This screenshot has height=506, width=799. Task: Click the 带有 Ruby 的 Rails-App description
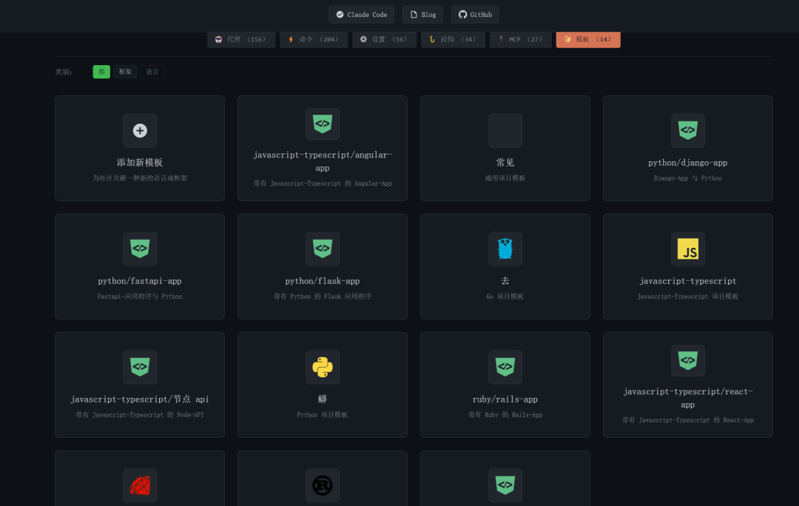click(505, 415)
